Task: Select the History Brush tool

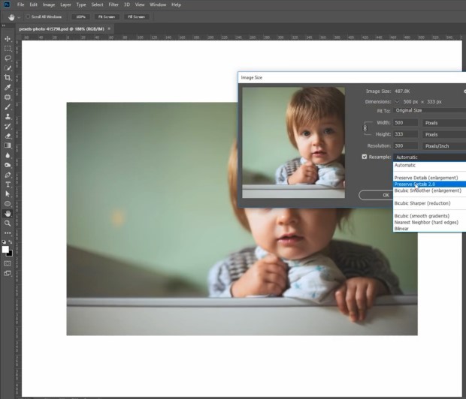Action: click(x=8, y=126)
